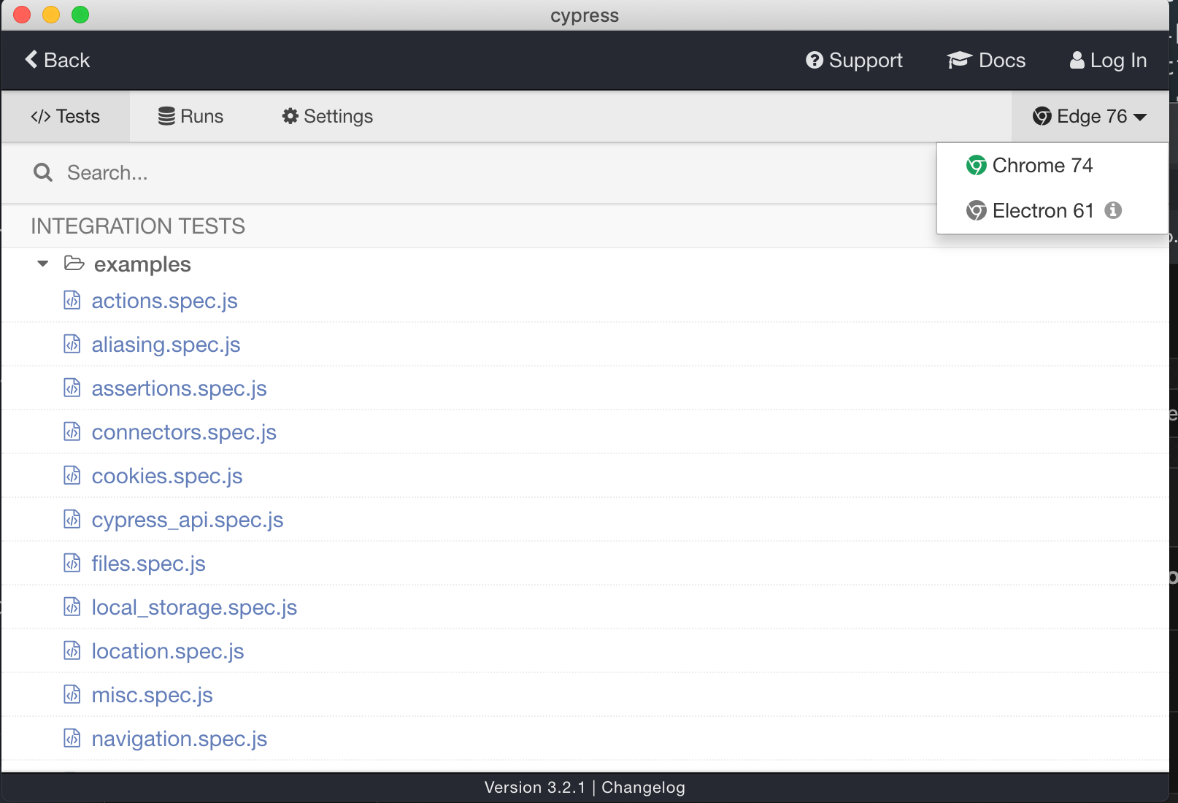Click file icon for location.spec.js

point(72,650)
